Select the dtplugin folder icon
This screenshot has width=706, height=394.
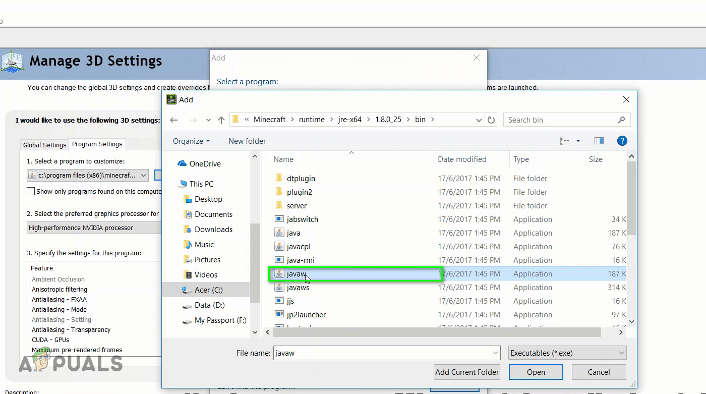point(279,178)
